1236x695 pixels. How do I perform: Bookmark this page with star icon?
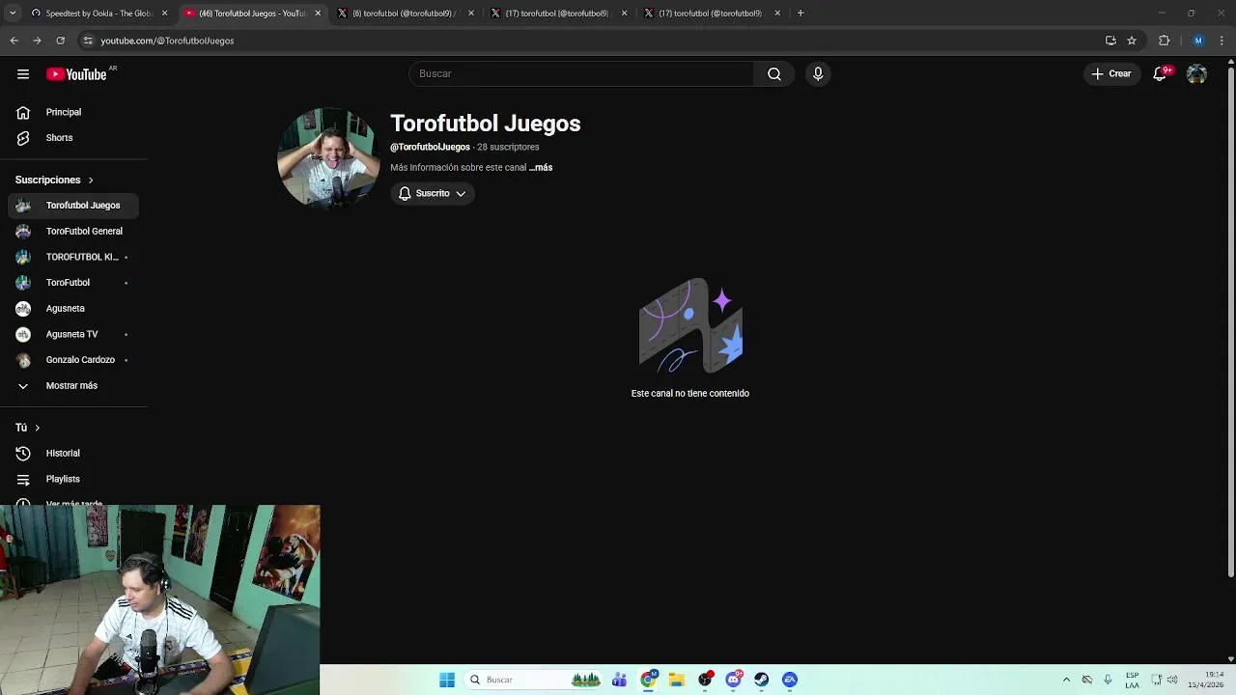[1132, 41]
